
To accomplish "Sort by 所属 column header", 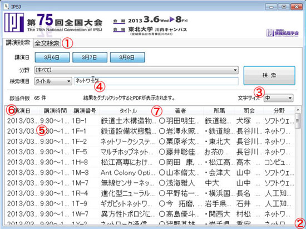I will [x=219, y=111].
